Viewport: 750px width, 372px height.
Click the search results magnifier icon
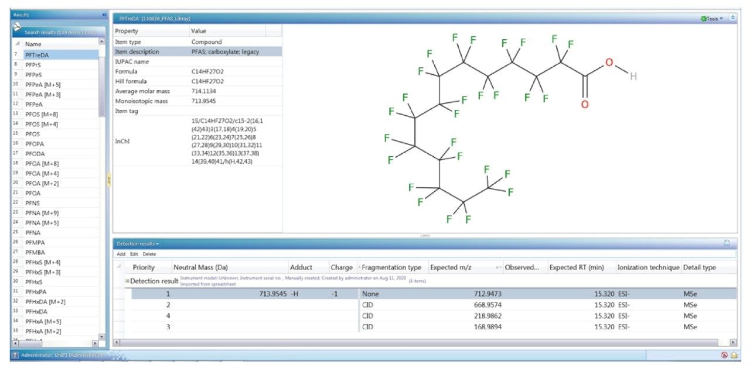(17, 28)
